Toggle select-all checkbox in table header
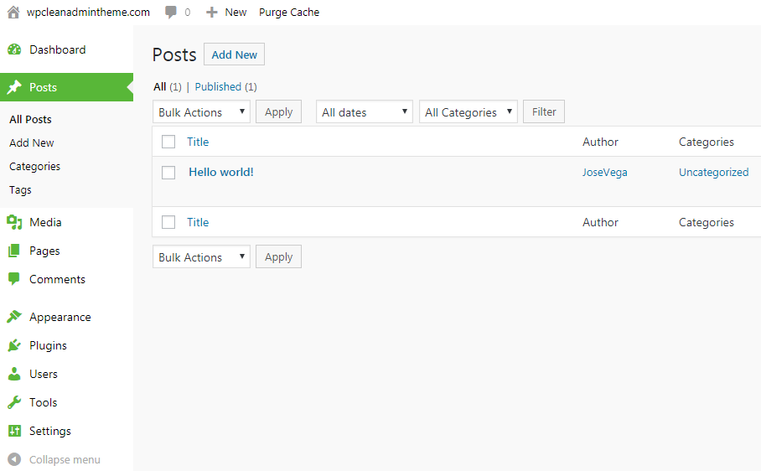Screen dimensions: 761x471 [168, 142]
